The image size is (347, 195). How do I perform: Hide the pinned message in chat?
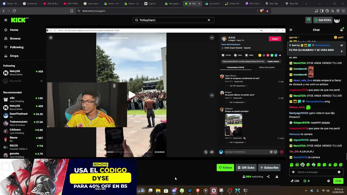pos(342,45)
